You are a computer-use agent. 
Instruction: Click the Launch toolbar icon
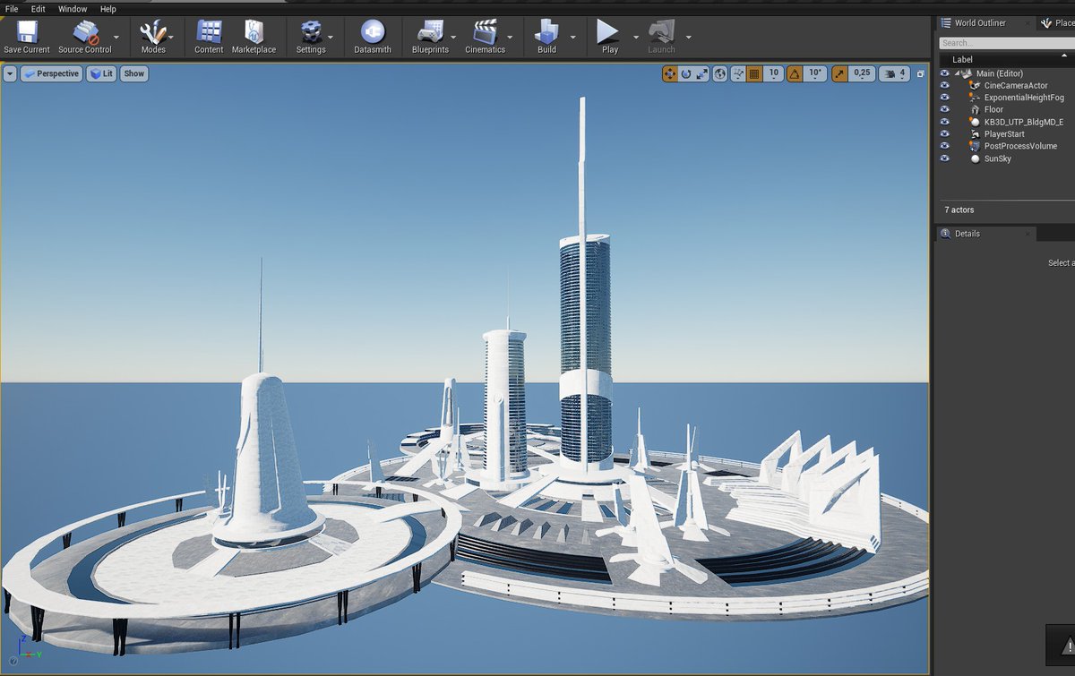tap(661, 32)
